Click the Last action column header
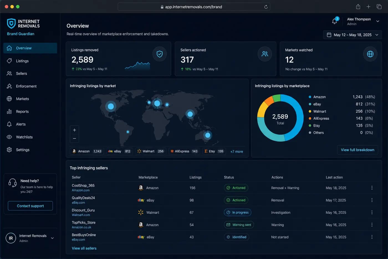The width and height of the screenshot is (388, 259). (334, 177)
